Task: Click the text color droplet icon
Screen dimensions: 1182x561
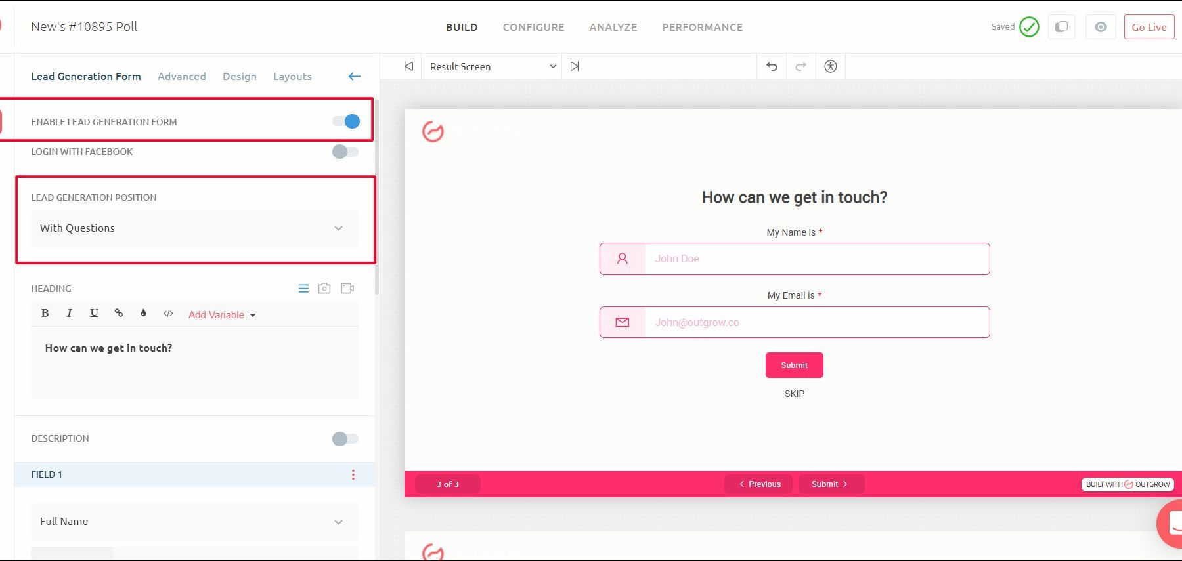Action: 143,313
